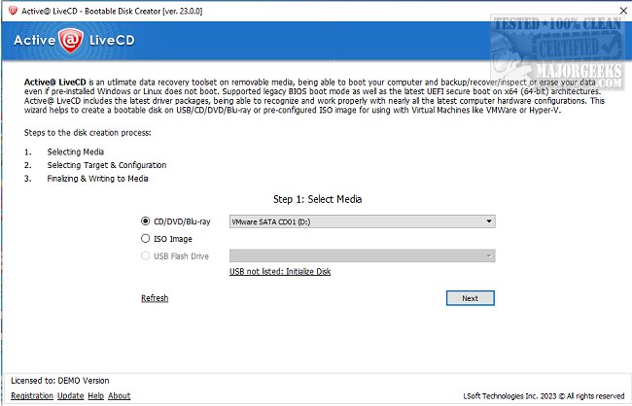Image resolution: width=632 pixels, height=406 pixels.
Task: Open the Registration link
Action: tap(31, 396)
